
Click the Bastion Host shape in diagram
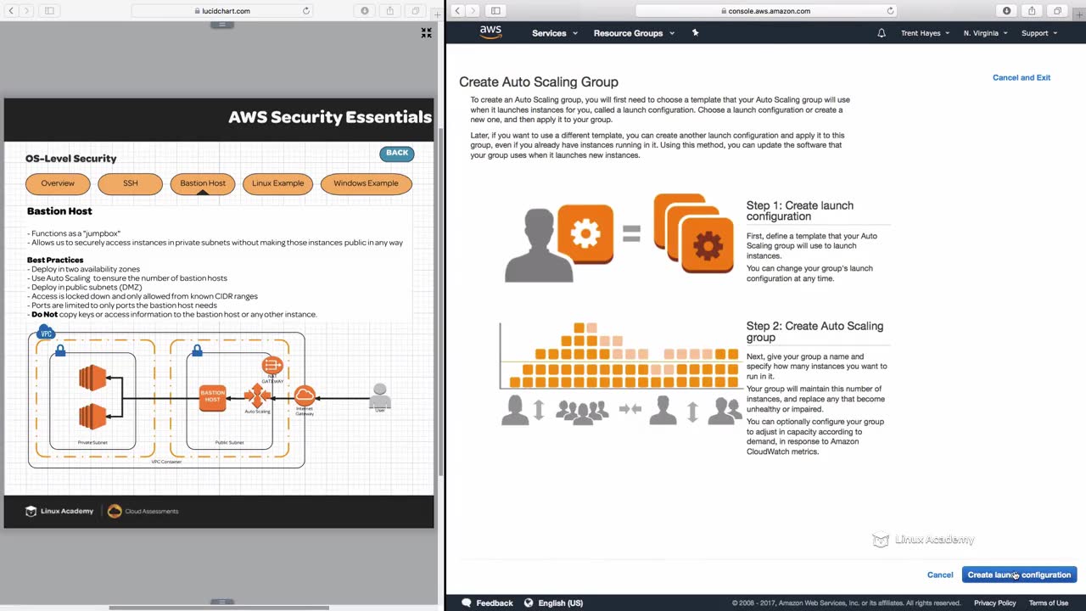pos(212,398)
